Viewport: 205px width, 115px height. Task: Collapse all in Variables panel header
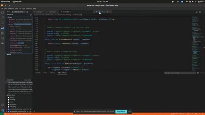pyautogui.click(x=31, y=15)
